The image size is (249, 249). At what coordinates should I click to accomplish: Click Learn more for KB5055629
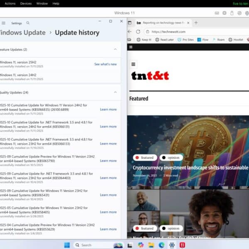pos(108,229)
